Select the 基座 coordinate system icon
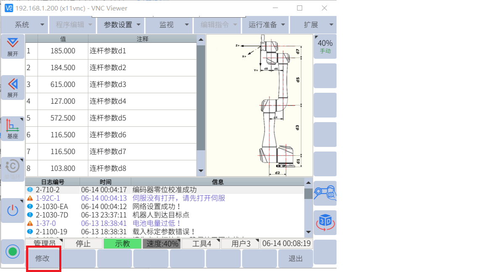Viewport: 484px width, 272px height. click(13, 128)
